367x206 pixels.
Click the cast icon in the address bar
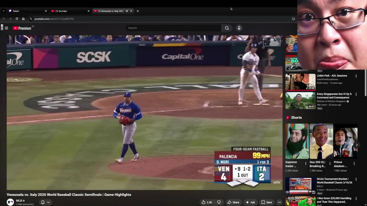click(293, 19)
